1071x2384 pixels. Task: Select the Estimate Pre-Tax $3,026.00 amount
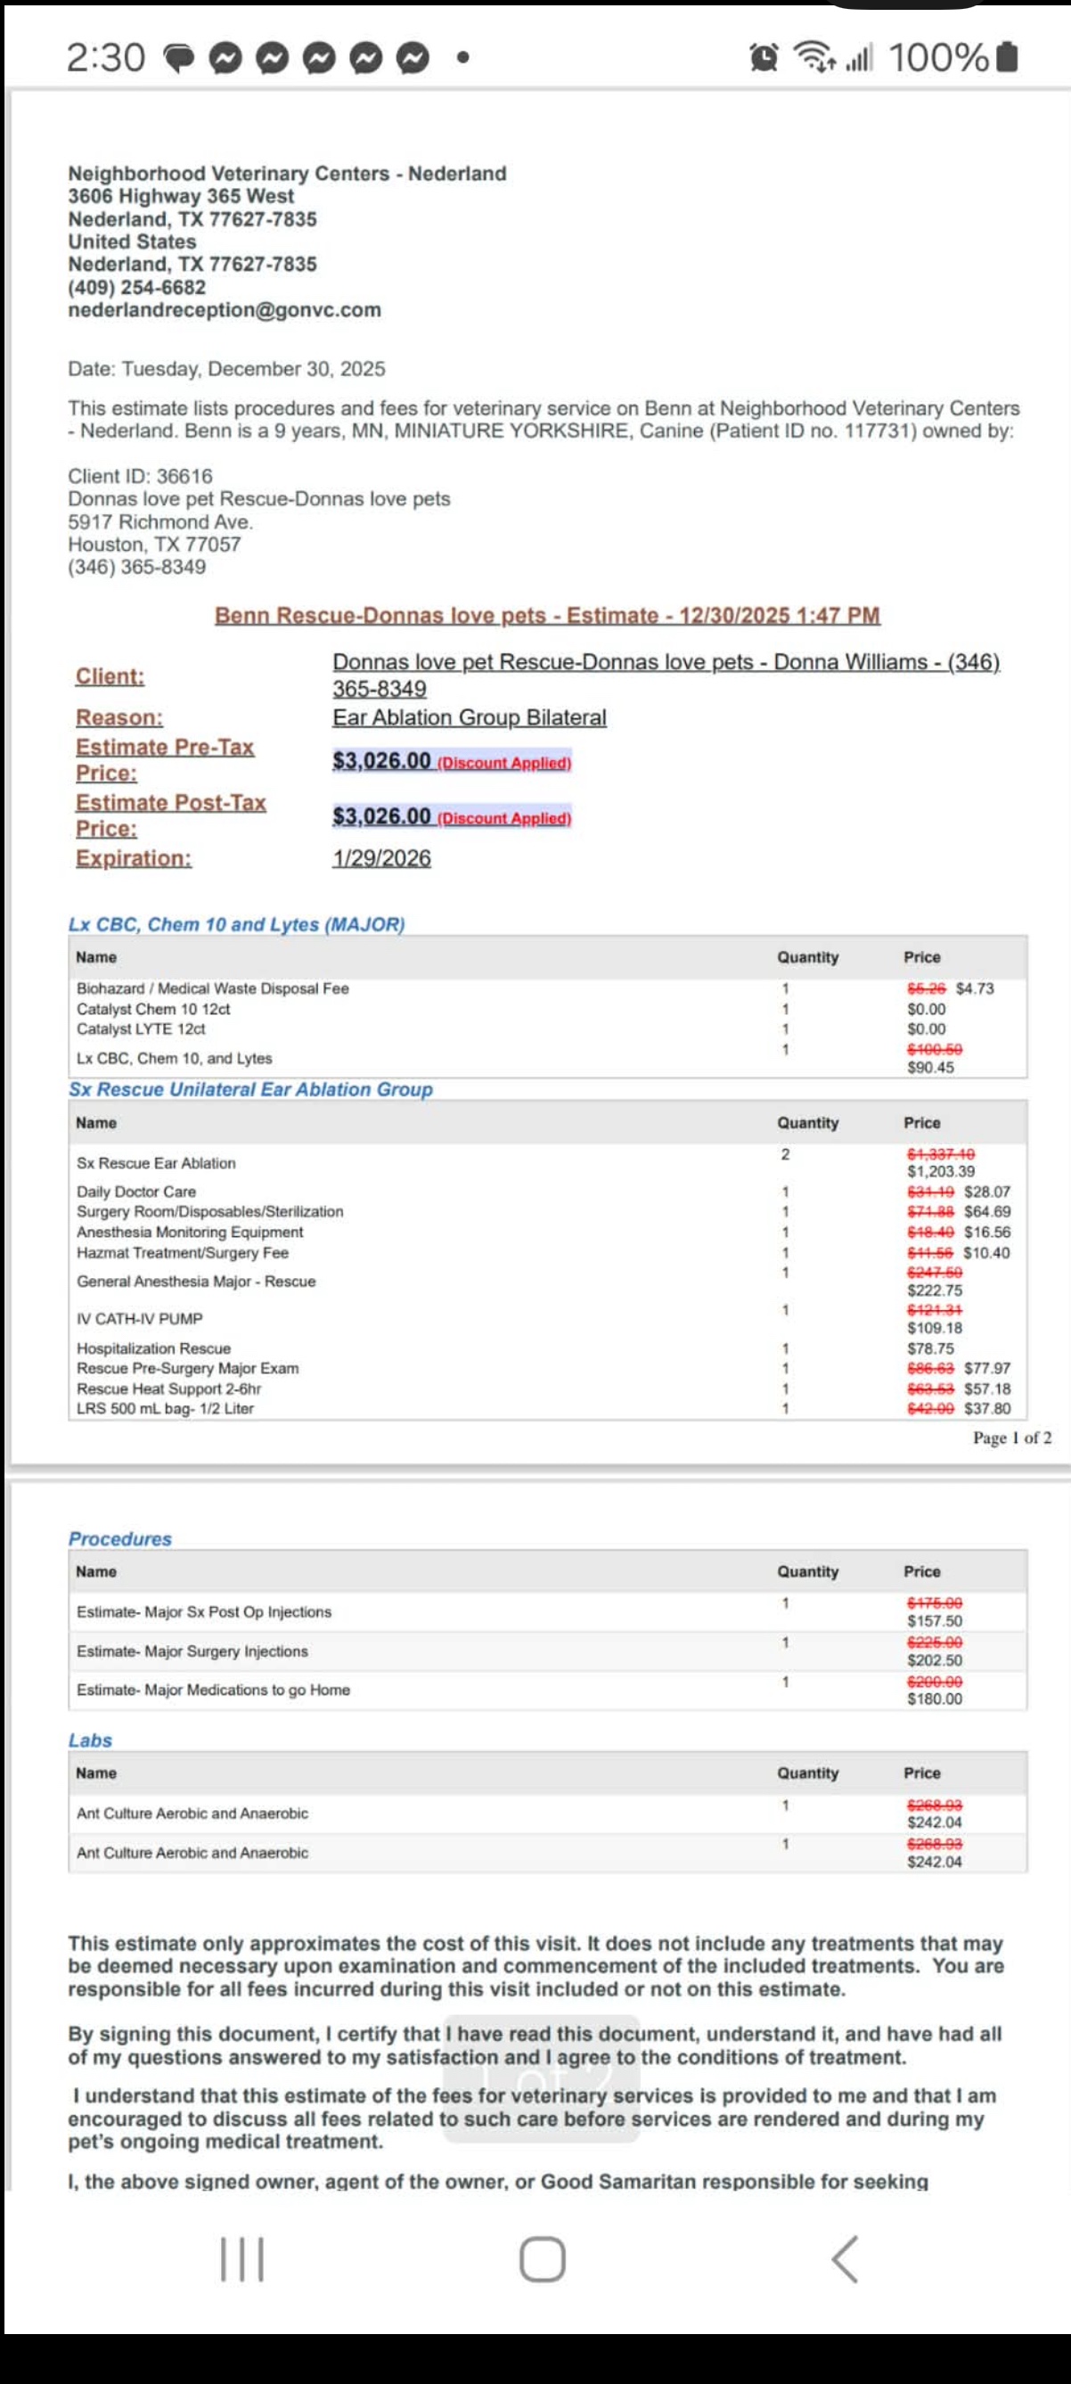[x=382, y=761]
